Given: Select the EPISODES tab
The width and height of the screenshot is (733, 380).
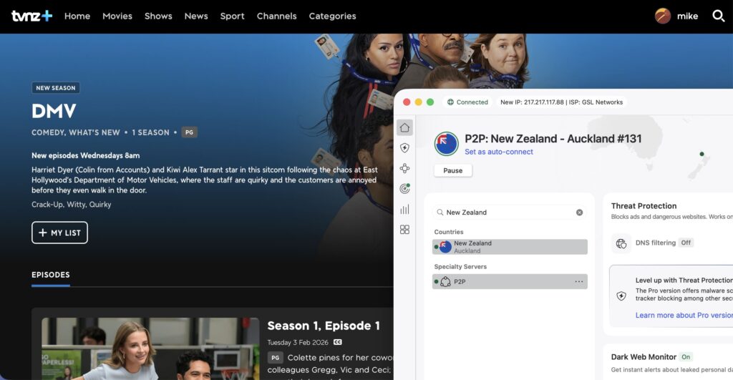Looking at the screenshot, I should click(51, 275).
